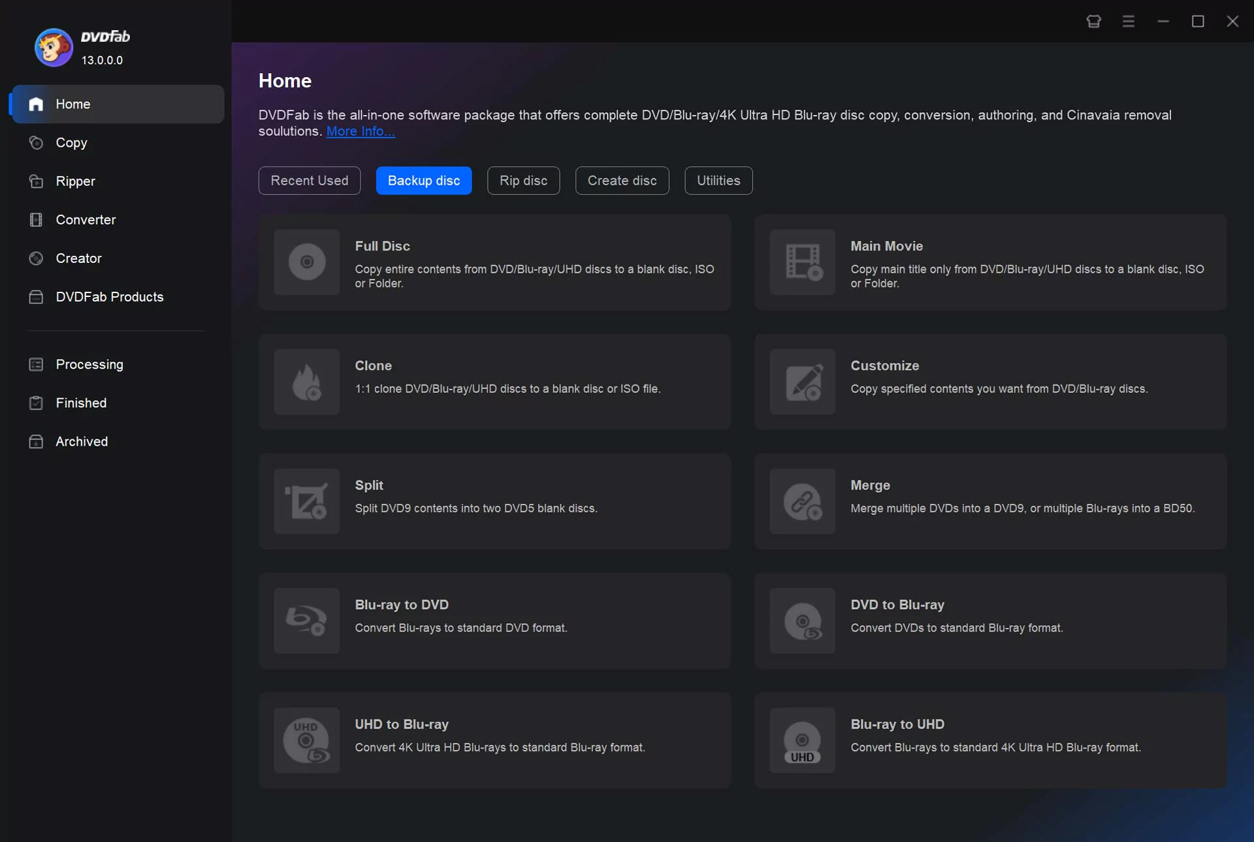Viewport: 1254px width, 842px height.
Task: Open the Archived items section
Action: click(x=82, y=441)
